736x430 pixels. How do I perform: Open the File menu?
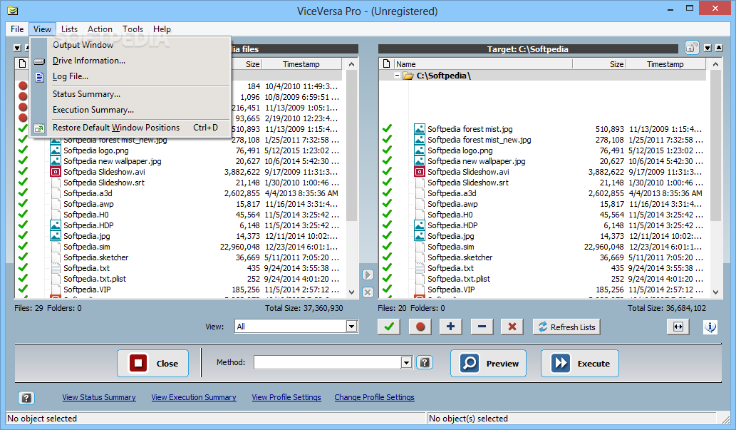coord(17,29)
